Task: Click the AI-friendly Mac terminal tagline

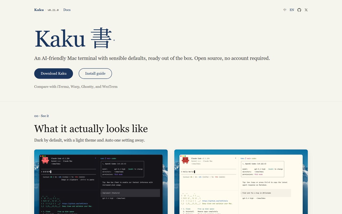Action: 152,58
